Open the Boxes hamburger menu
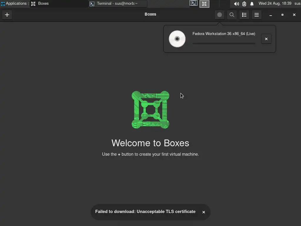 (x=256, y=15)
